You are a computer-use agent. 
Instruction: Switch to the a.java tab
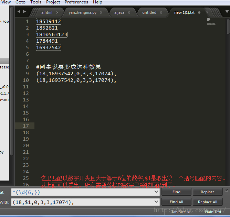click(x=119, y=13)
